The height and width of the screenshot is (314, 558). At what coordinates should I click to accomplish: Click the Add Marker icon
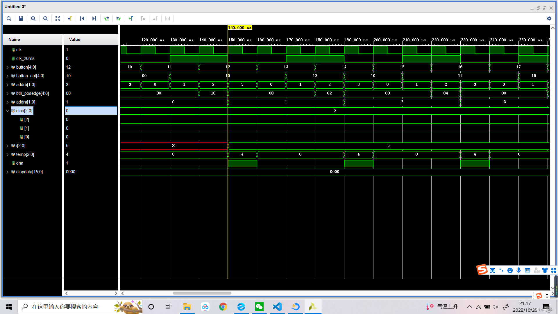click(x=131, y=19)
